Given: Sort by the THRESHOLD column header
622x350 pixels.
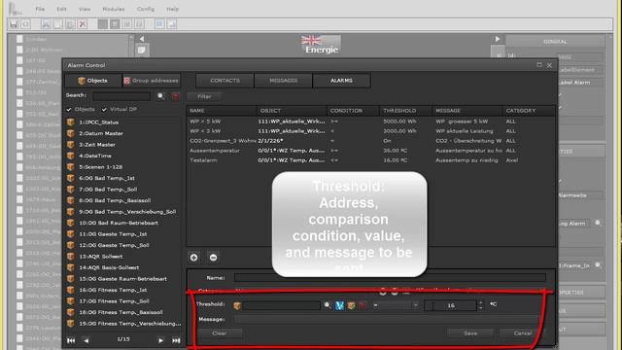Looking at the screenshot, I should (405, 110).
